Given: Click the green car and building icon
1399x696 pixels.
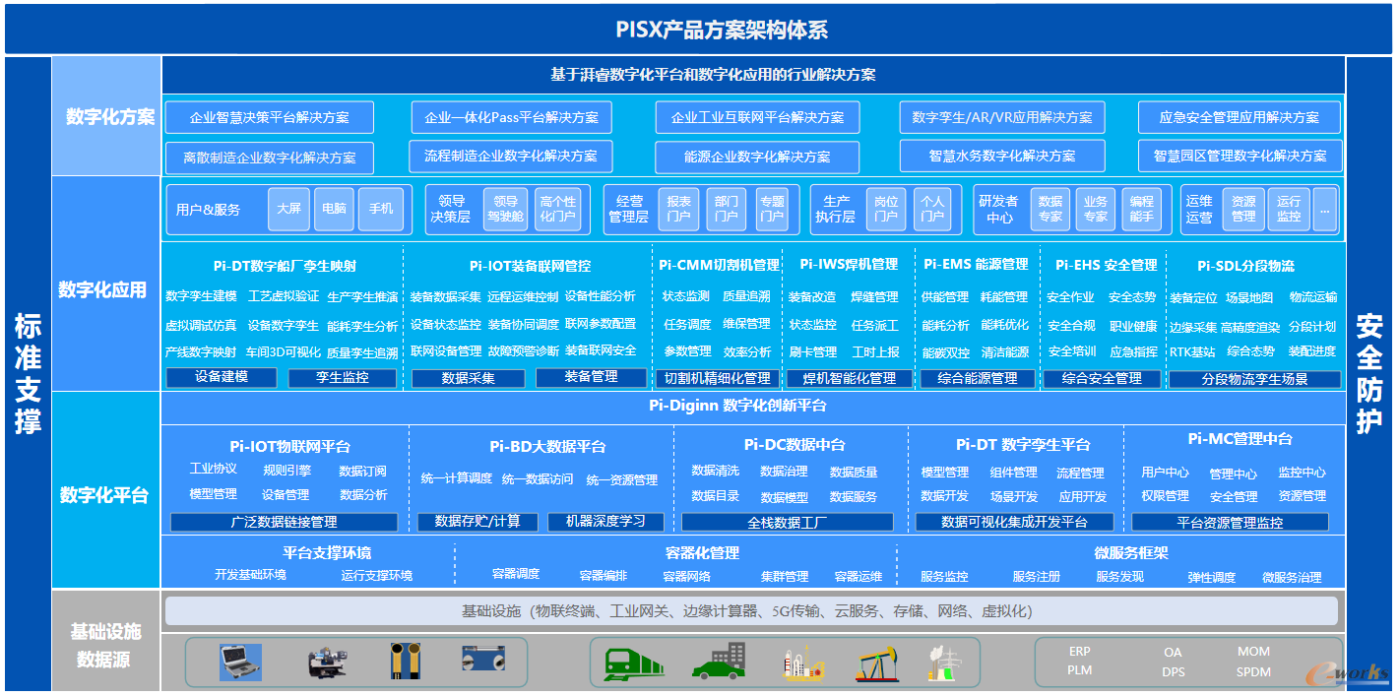Looking at the screenshot, I should click(x=718, y=663).
